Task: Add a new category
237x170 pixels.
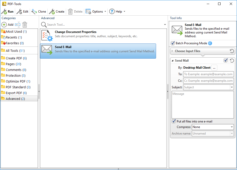Action: coord(8,25)
